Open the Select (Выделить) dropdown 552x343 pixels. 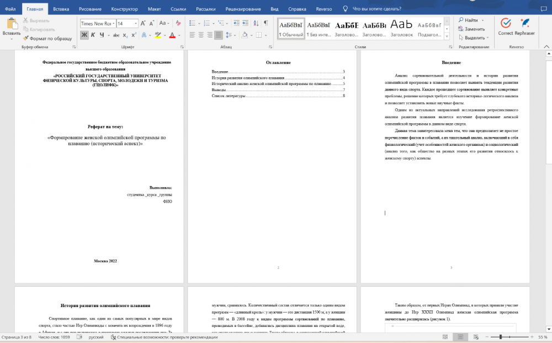[474, 38]
